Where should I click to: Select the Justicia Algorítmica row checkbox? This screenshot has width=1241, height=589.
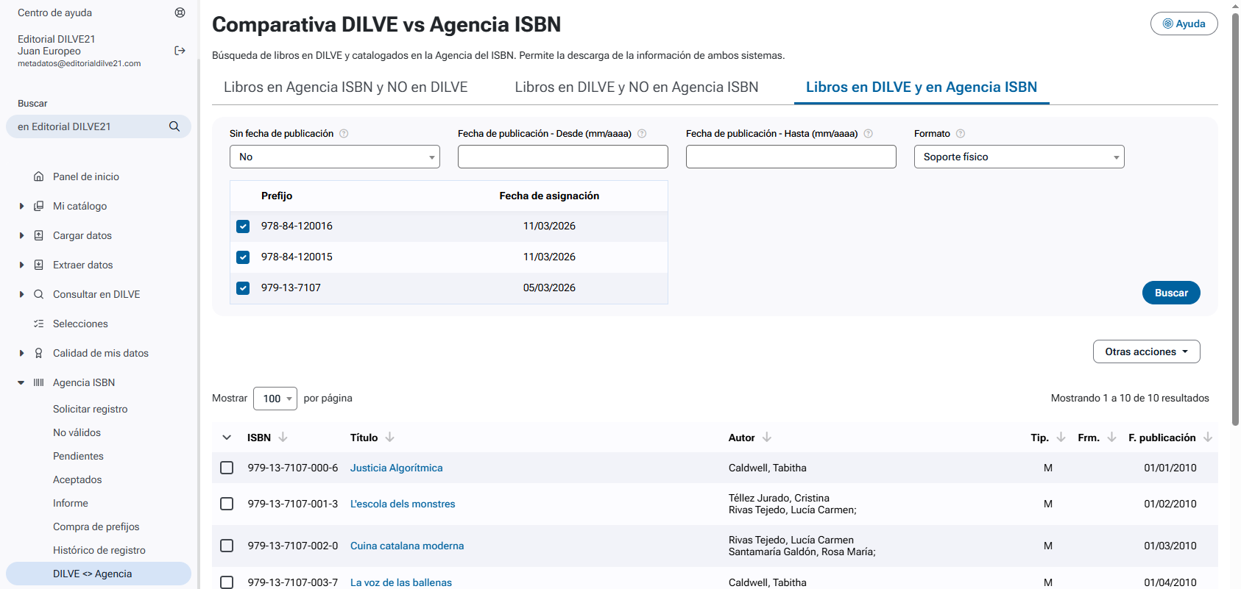(x=227, y=468)
